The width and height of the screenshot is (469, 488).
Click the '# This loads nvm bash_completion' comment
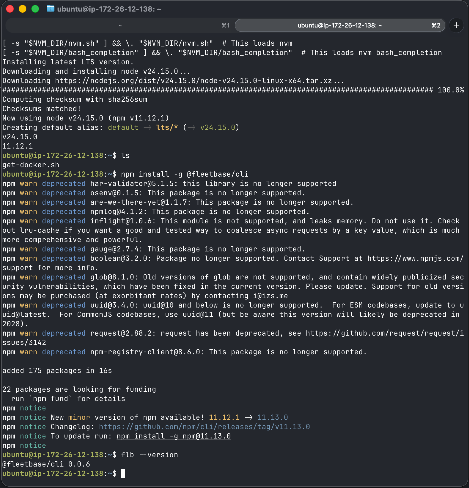tap(372, 53)
